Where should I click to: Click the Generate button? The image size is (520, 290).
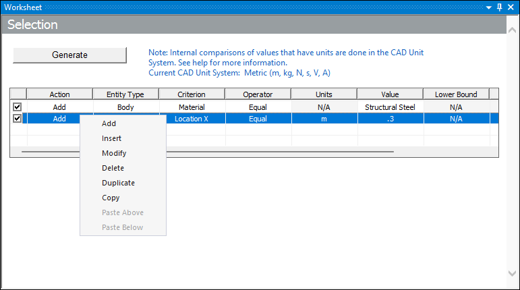[x=69, y=55]
